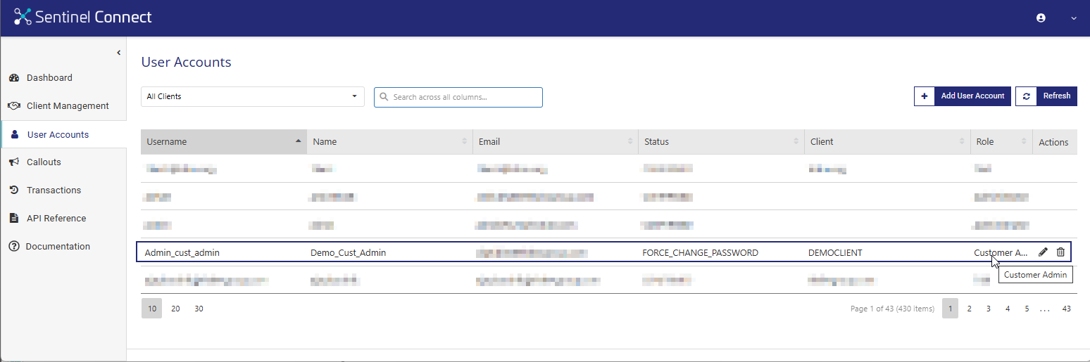The width and height of the screenshot is (1090, 362).
Task: Open the API Reference page
Action: 56,219
